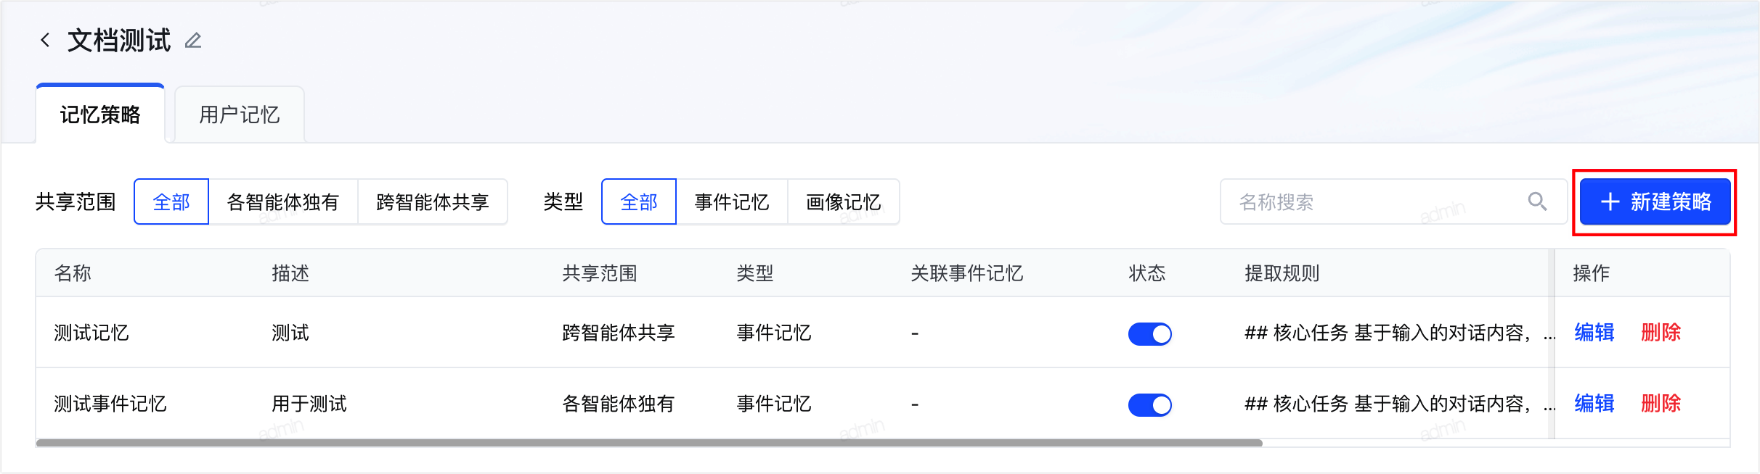This screenshot has height=474, width=1760.
Task: Click the 描述 column header
Action: point(290,273)
